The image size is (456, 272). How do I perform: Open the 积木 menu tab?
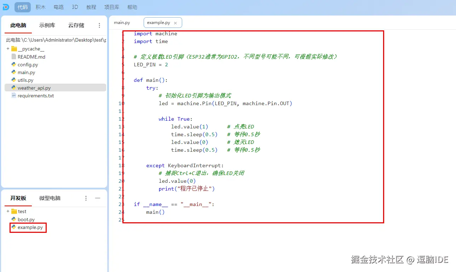coord(41,7)
